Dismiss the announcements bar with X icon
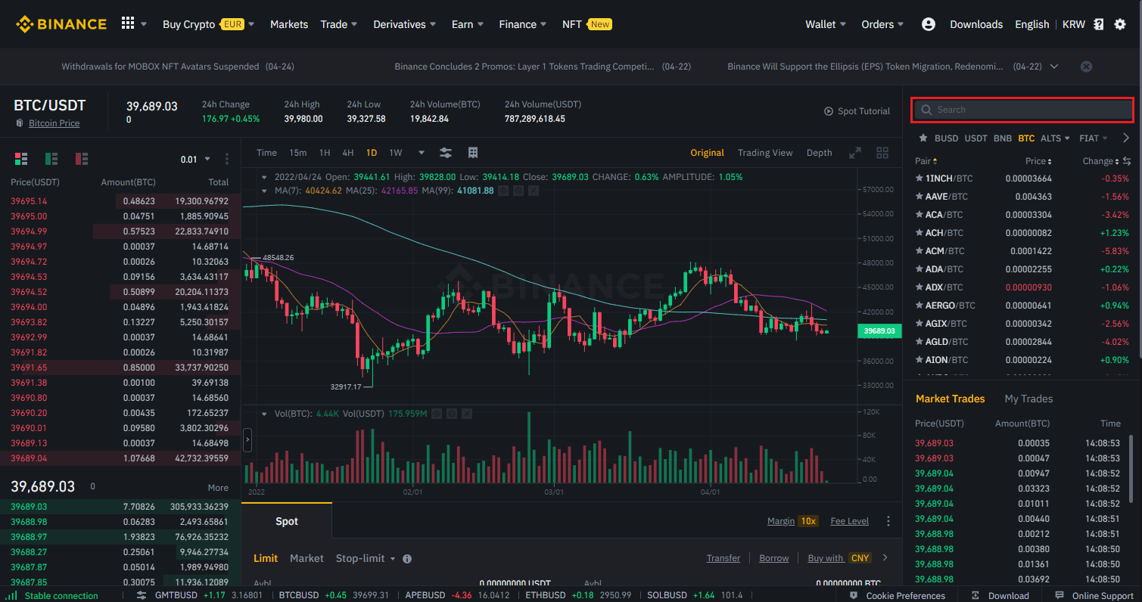 1086,67
